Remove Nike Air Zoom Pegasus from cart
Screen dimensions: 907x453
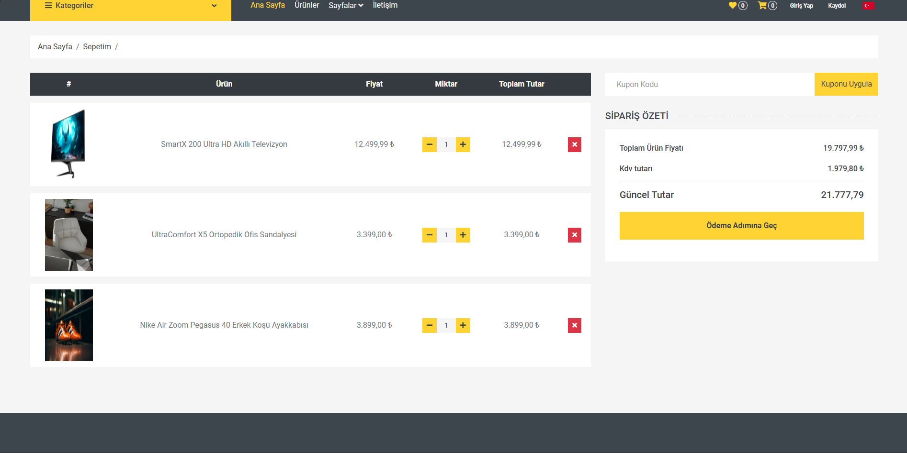click(574, 325)
